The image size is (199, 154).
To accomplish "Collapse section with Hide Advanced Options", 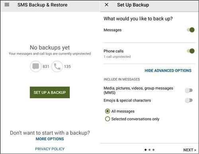I will 168,71.
